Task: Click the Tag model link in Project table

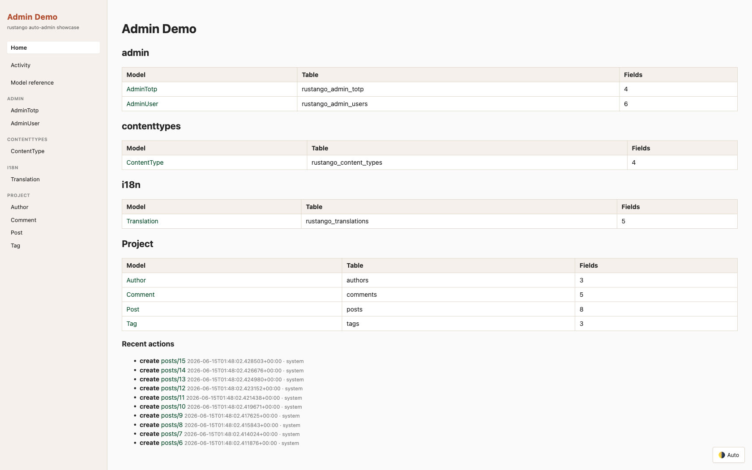Action: [132, 324]
